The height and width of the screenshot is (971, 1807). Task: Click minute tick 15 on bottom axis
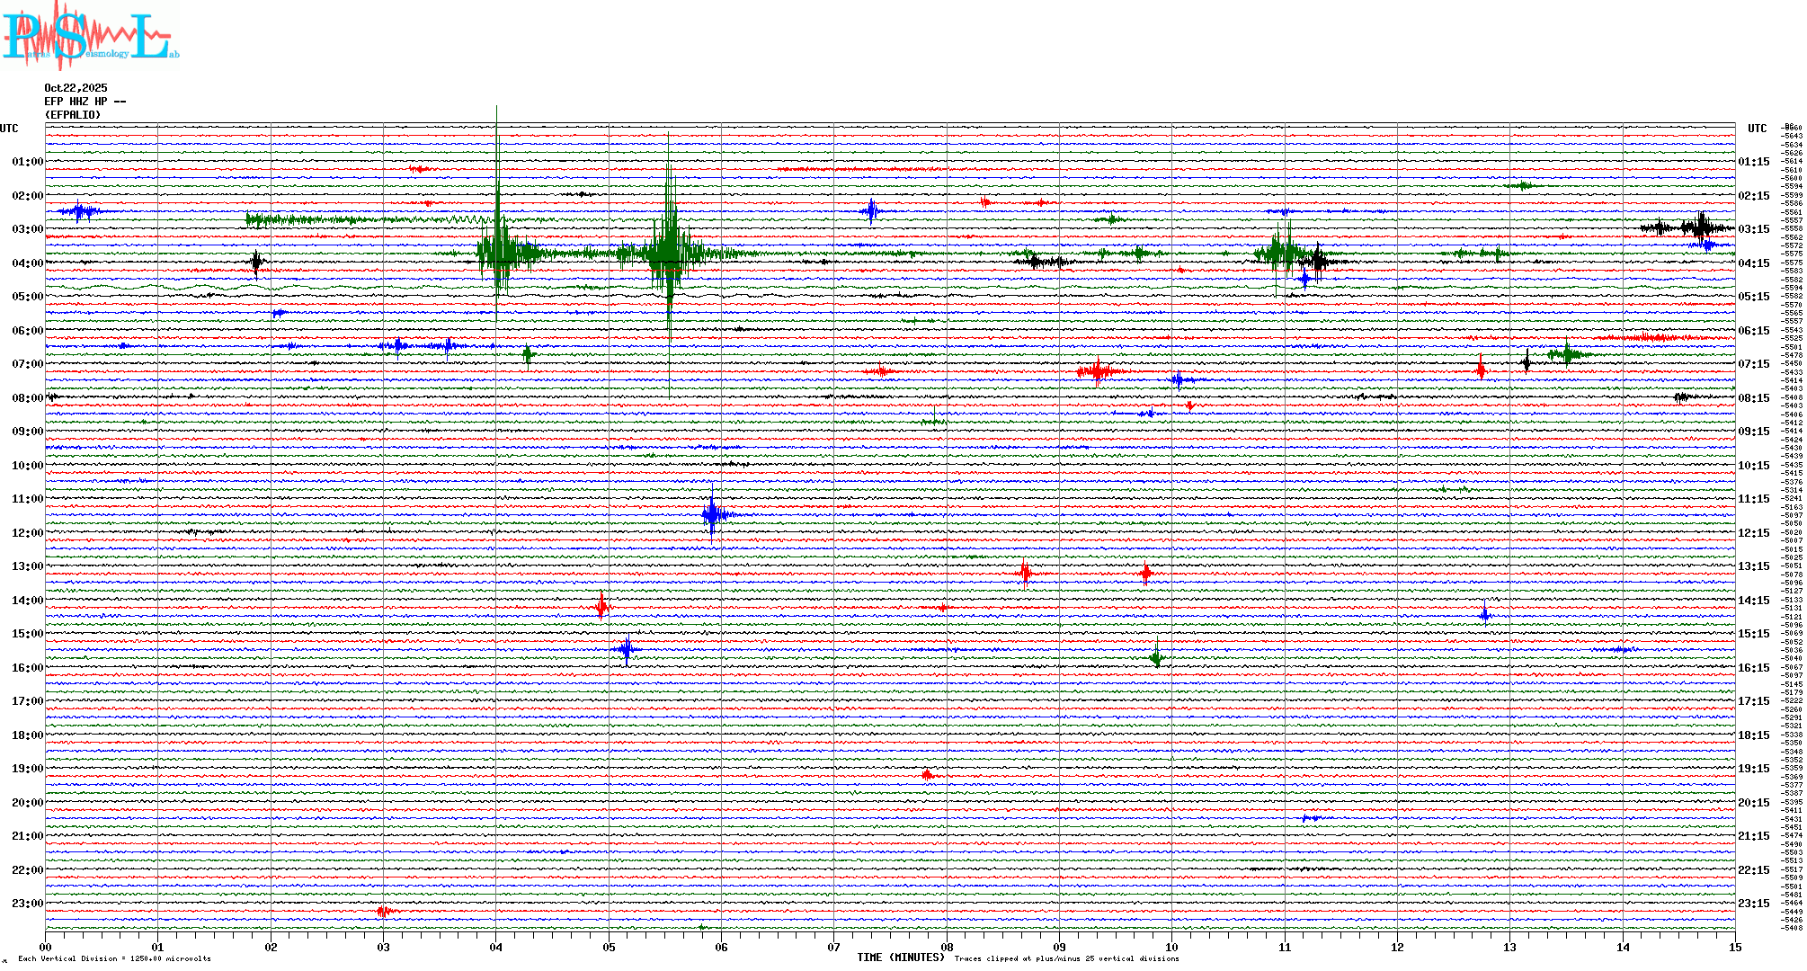[1734, 947]
